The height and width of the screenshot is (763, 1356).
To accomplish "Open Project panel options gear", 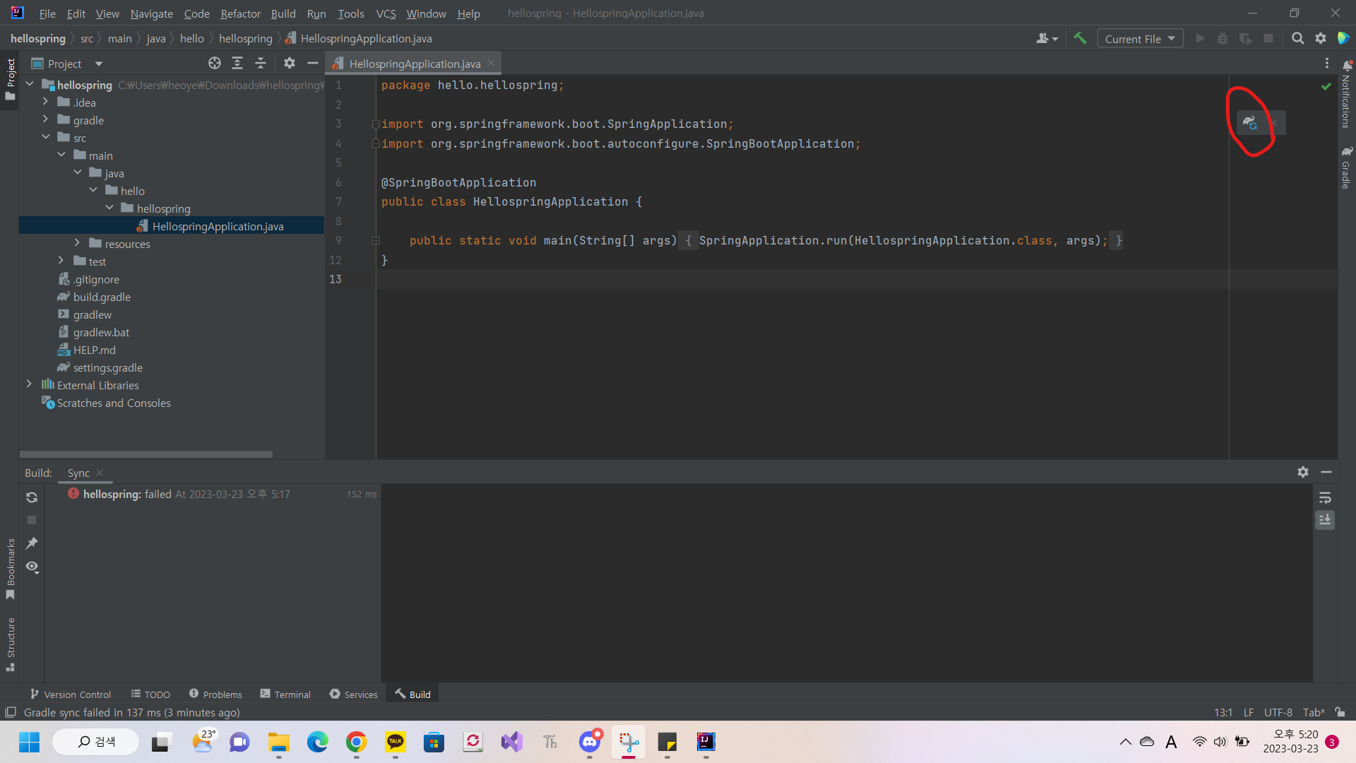I will [x=290, y=64].
